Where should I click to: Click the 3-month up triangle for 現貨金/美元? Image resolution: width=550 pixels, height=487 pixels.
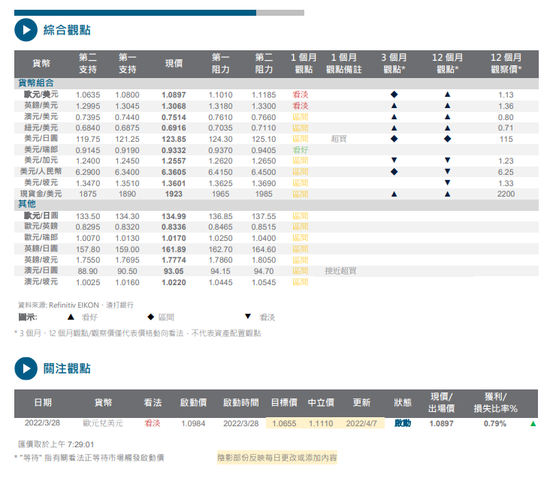pos(394,194)
